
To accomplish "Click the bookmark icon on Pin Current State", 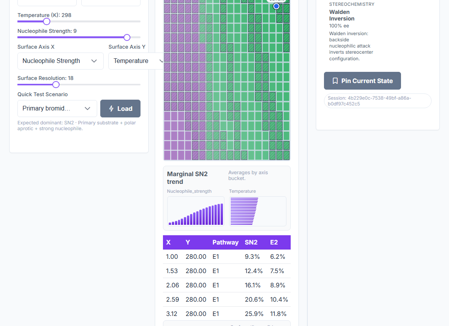I will coord(335,81).
